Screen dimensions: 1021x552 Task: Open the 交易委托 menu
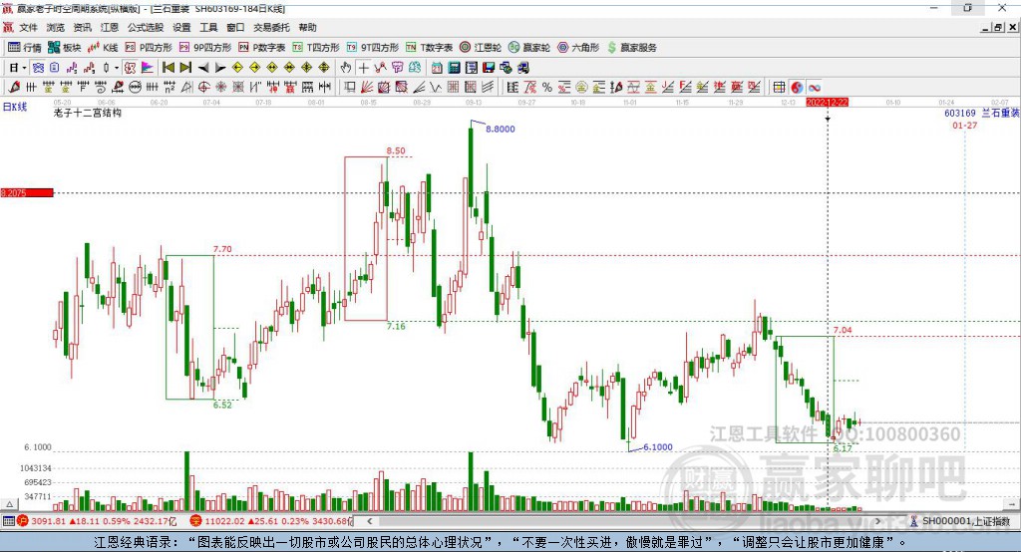point(269,28)
